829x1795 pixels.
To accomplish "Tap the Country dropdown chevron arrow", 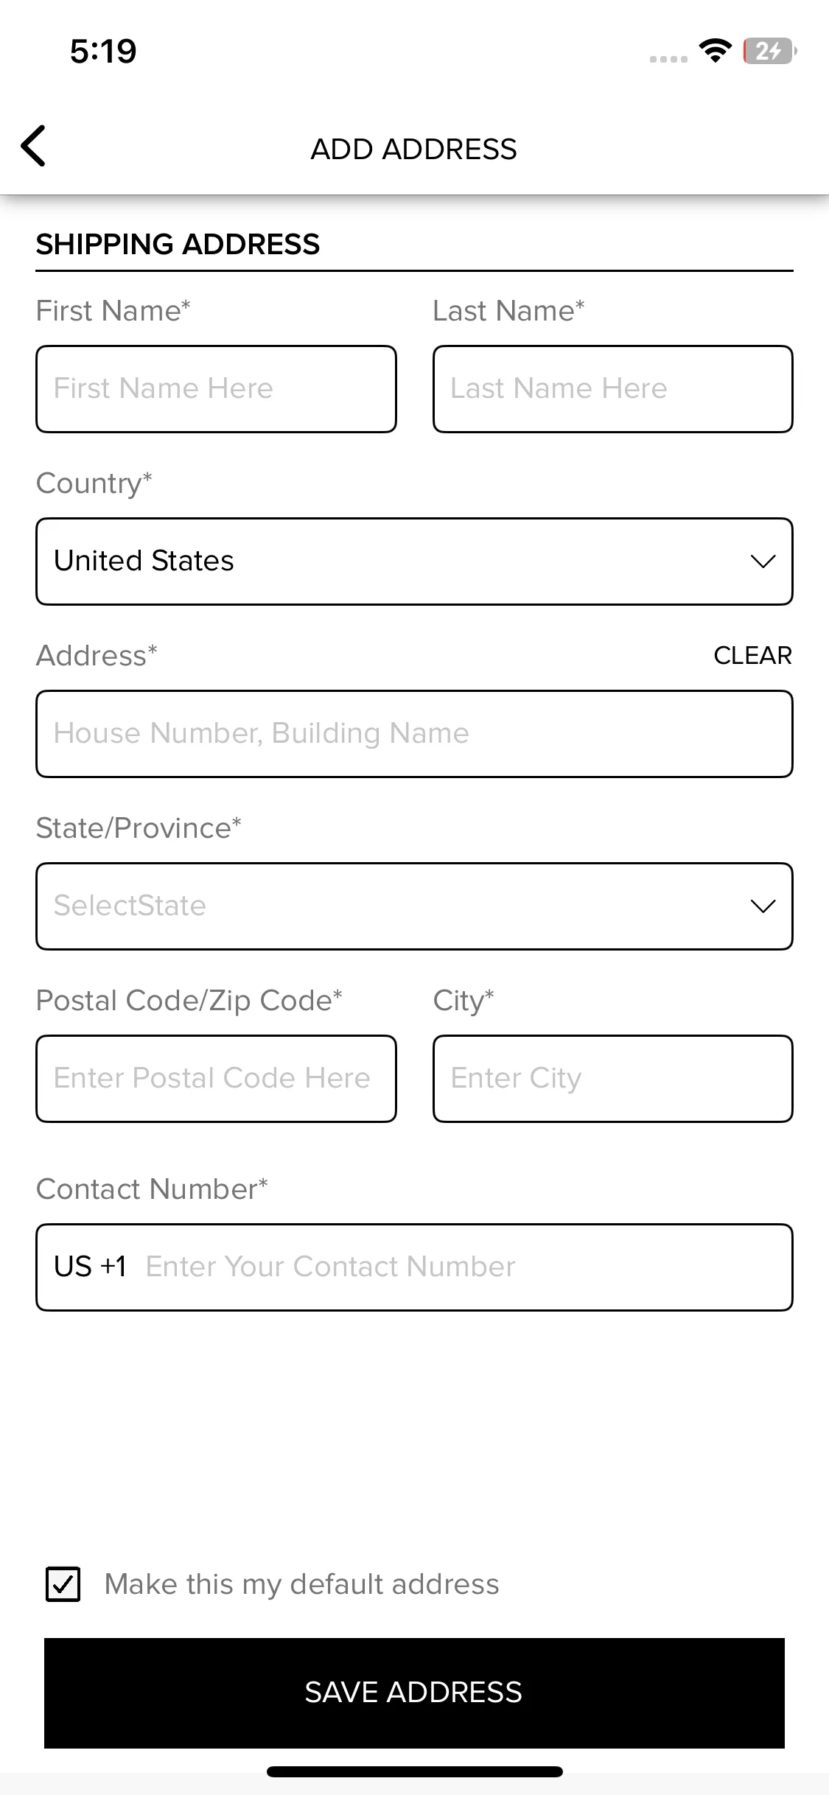I will (763, 561).
